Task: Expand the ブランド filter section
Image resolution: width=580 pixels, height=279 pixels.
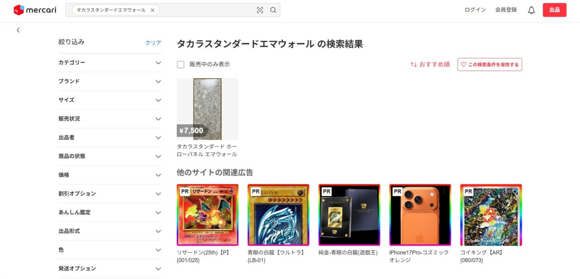Action: tap(110, 82)
